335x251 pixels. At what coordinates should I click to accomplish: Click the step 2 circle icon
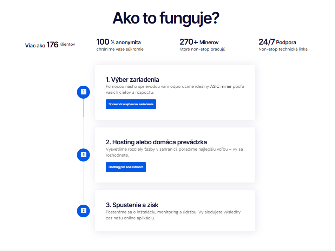(x=83, y=154)
